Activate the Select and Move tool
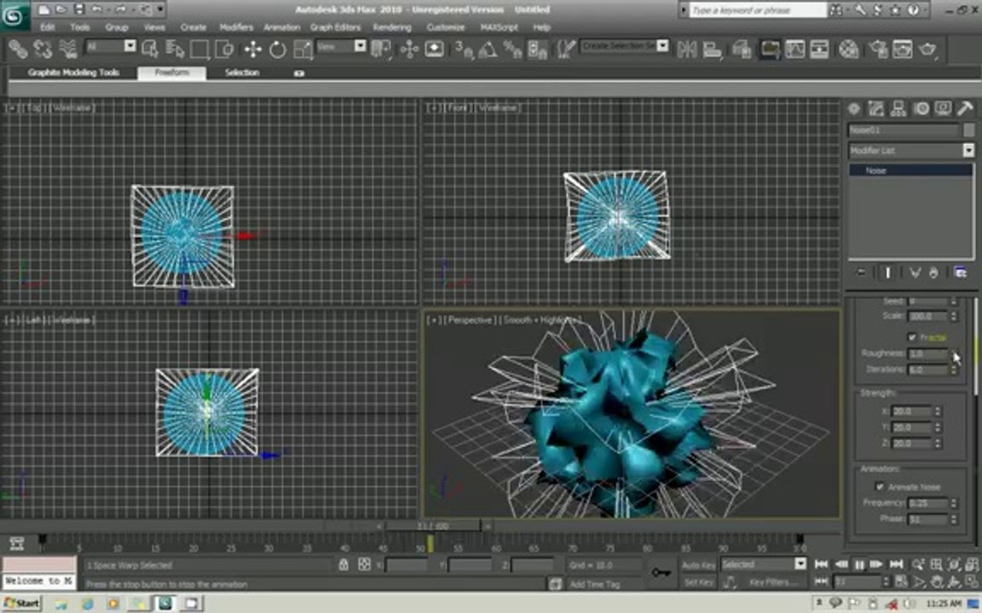The height and width of the screenshot is (613, 982). click(x=253, y=49)
